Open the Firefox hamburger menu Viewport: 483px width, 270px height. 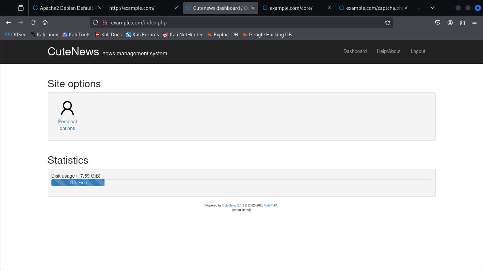(474, 22)
